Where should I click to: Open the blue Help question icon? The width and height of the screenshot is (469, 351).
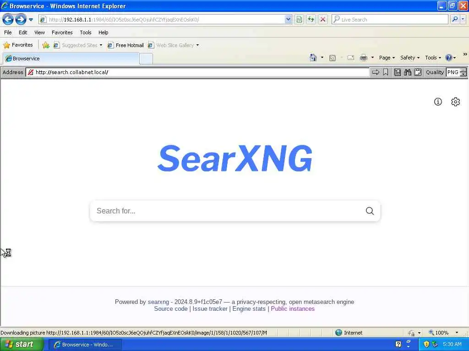coord(449,58)
